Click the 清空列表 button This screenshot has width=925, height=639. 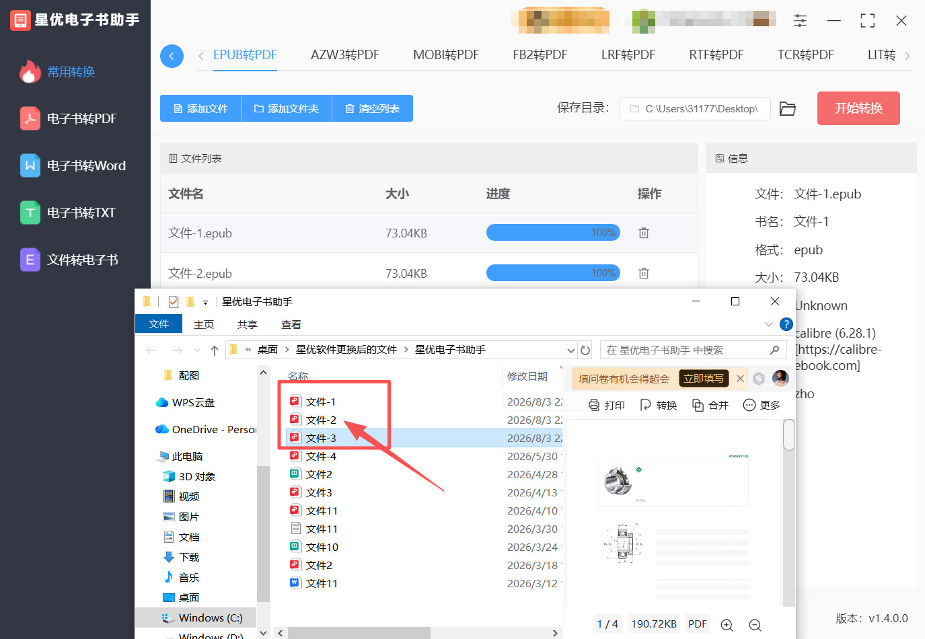coord(373,108)
